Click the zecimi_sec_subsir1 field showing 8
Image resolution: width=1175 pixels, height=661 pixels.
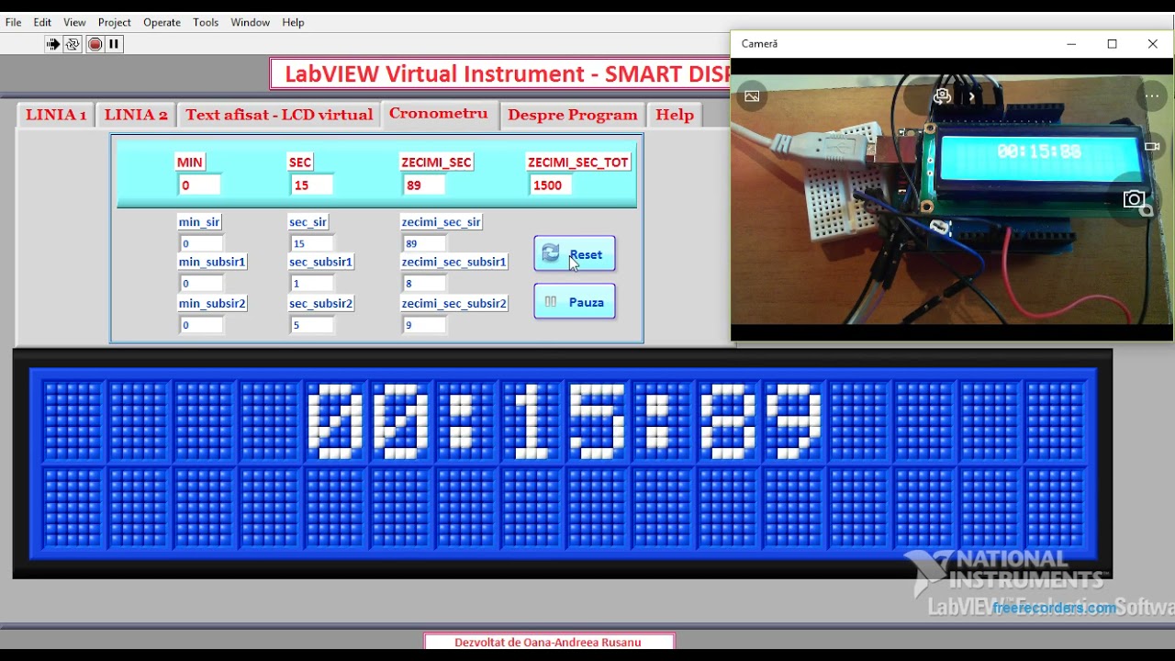click(424, 284)
